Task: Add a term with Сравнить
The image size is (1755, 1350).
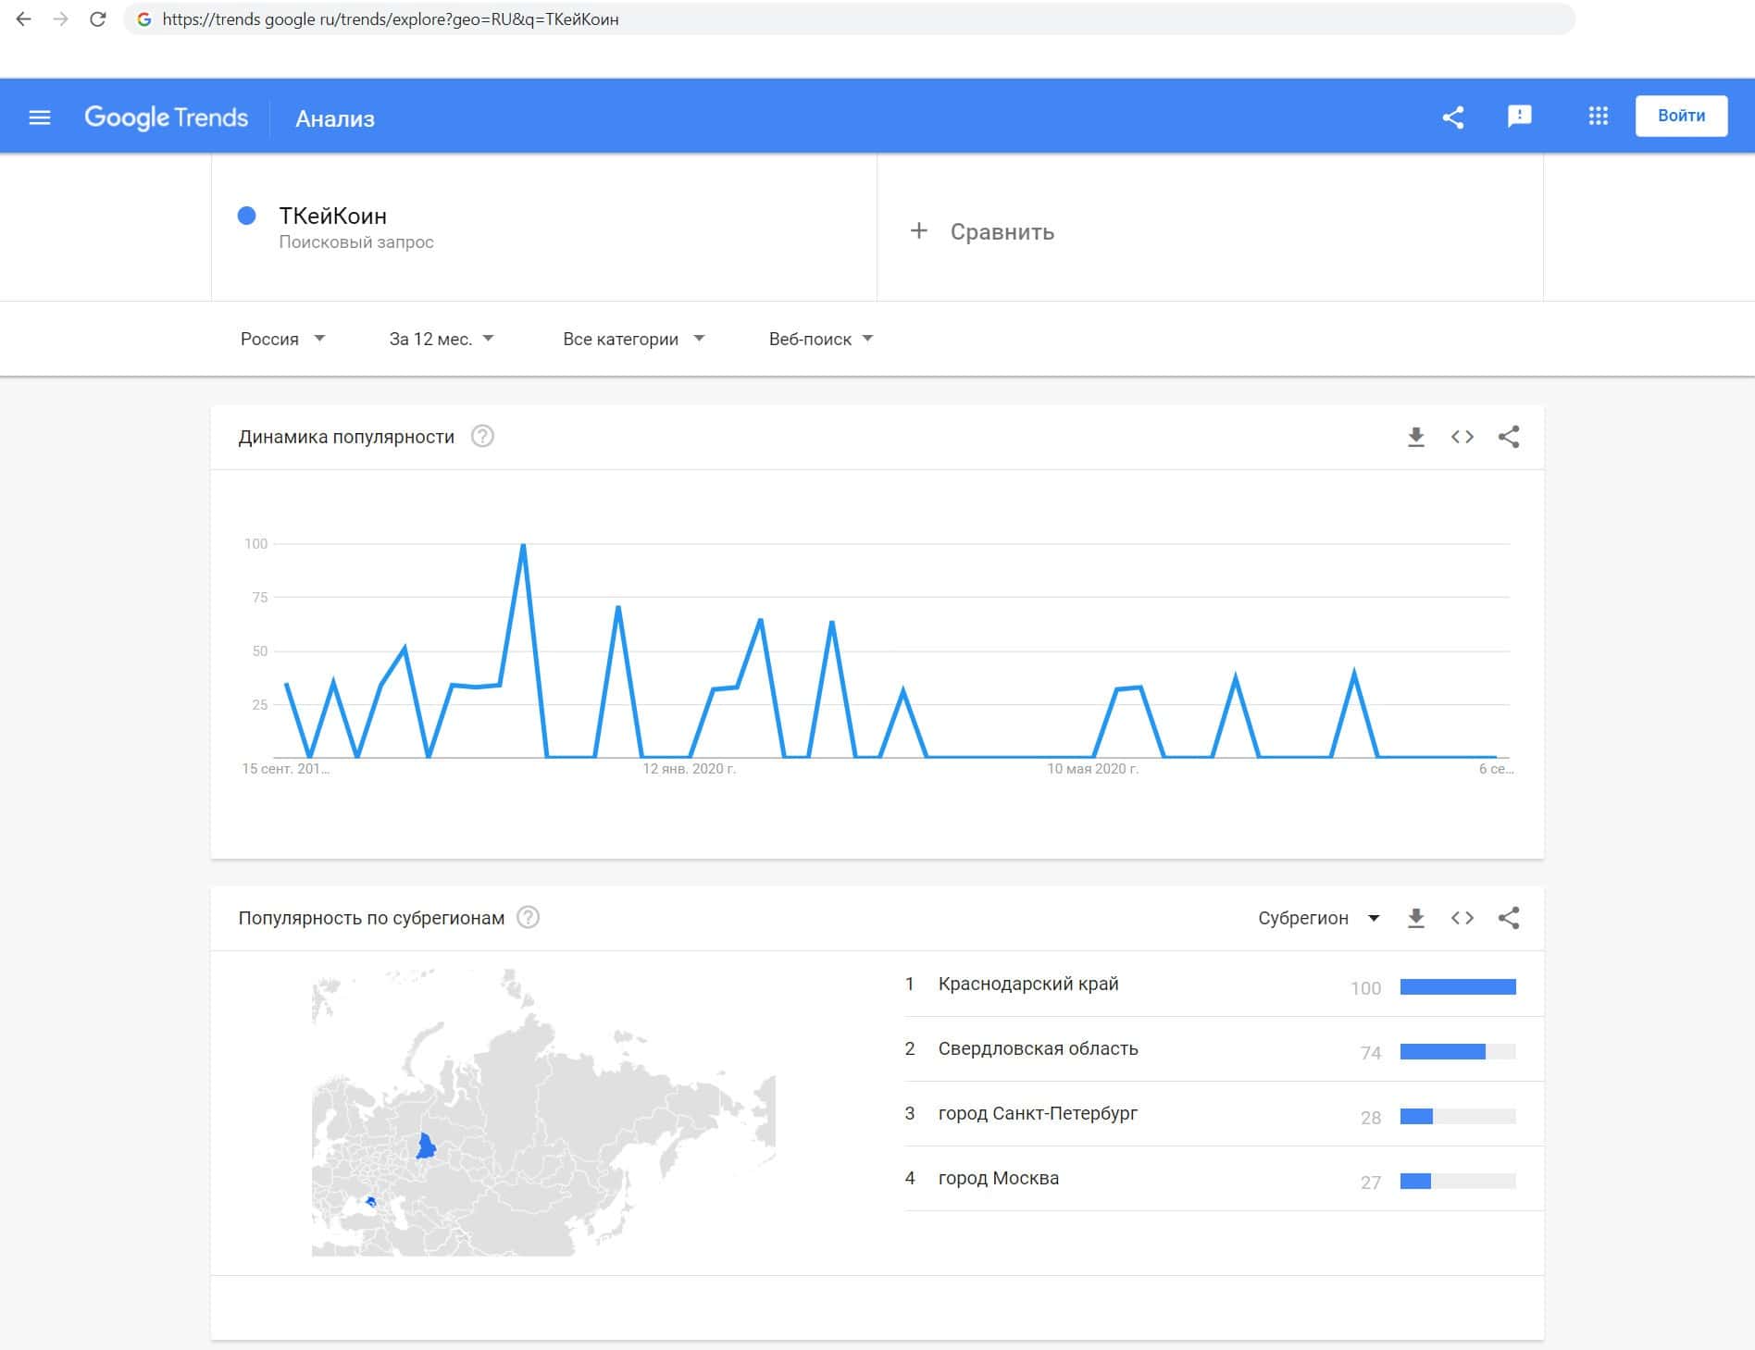Action: coord(983,231)
